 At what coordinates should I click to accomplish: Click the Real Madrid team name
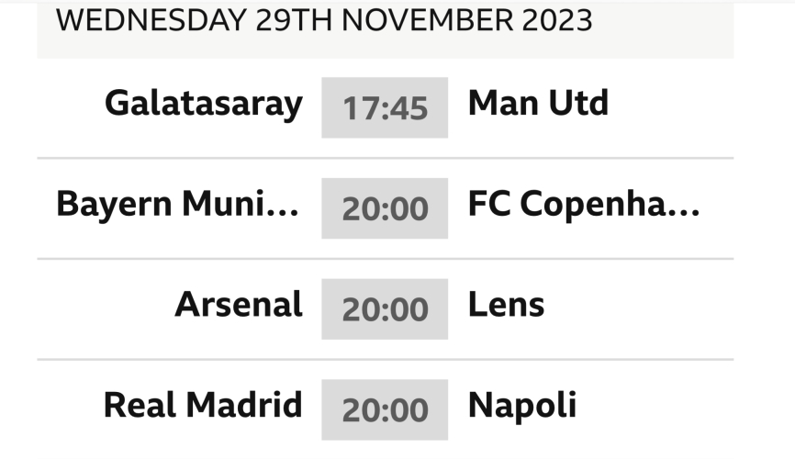coord(202,405)
